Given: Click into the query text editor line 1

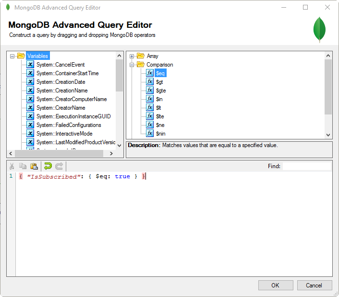Looking at the screenshot, I should click(174, 176).
